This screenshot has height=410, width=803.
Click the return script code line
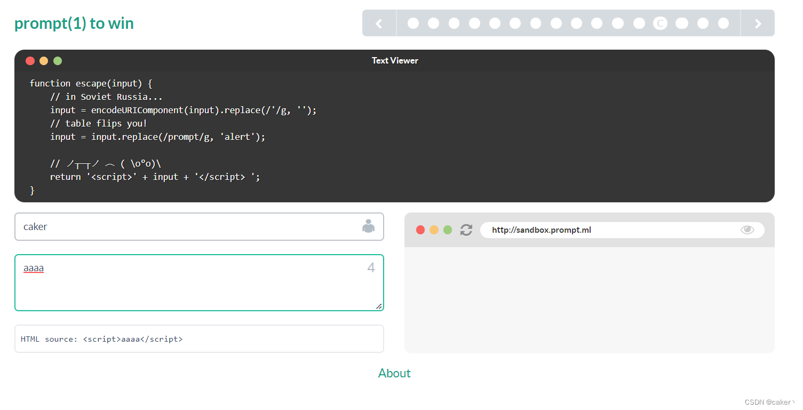coord(155,177)
